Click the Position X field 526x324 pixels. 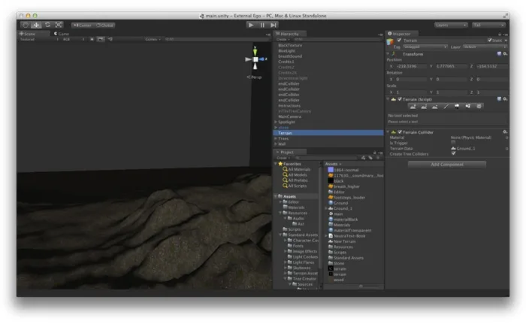point(411,66)
